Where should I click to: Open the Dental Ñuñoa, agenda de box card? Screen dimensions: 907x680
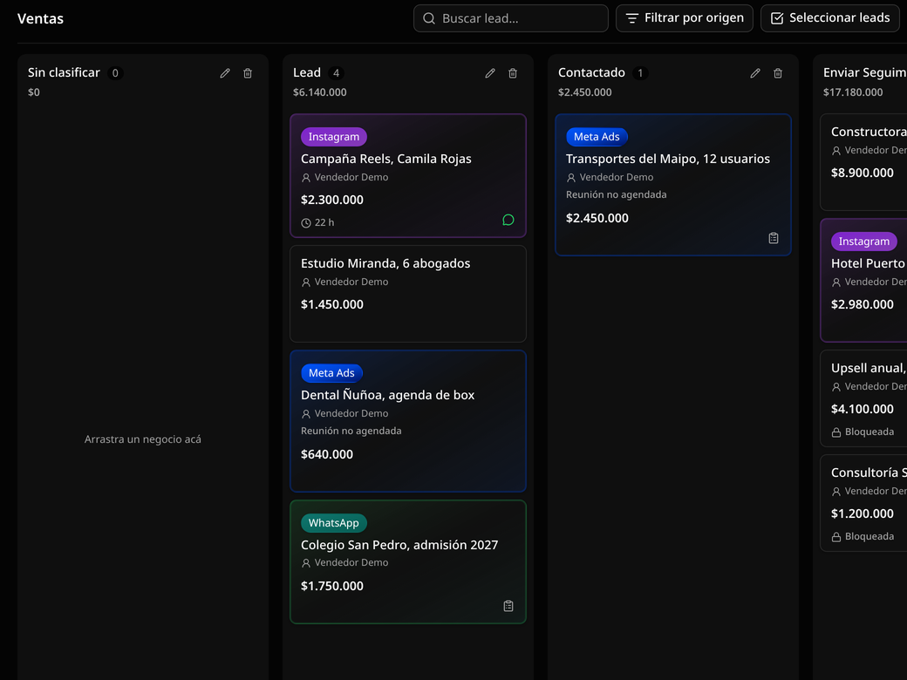click(x=408, y=421)
